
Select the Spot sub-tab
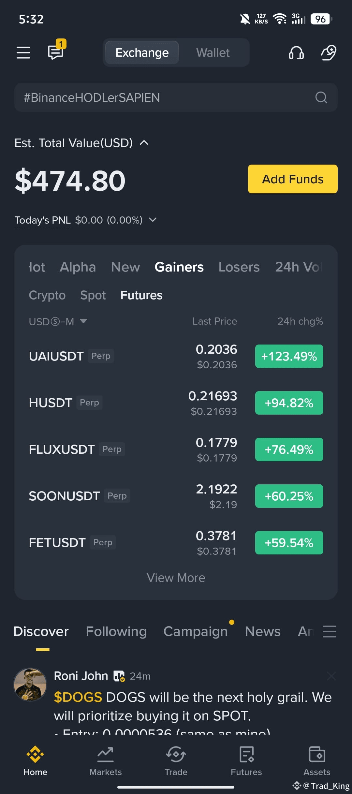click(x=93, y=295)
